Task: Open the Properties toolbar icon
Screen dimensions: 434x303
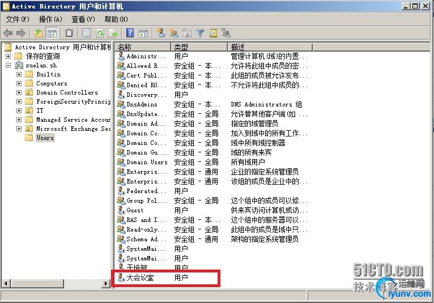Action: coord(86,33)
